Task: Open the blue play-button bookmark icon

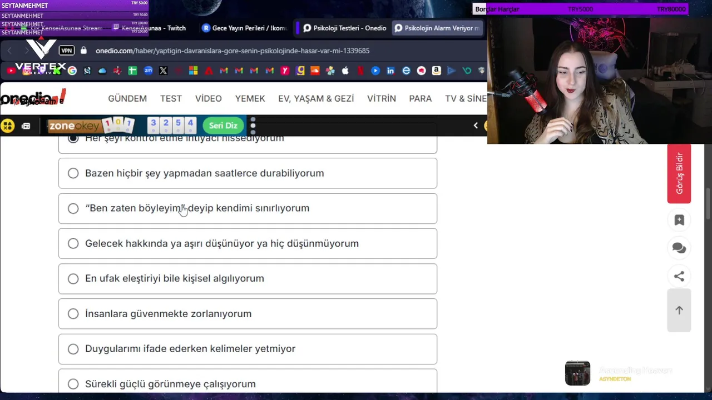Action: coord(375,71)
